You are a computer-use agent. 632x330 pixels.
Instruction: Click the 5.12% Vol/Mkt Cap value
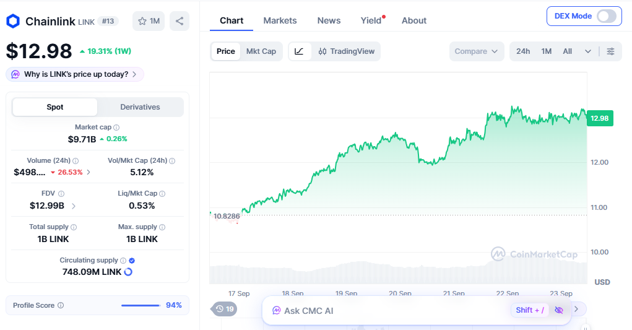142,173
